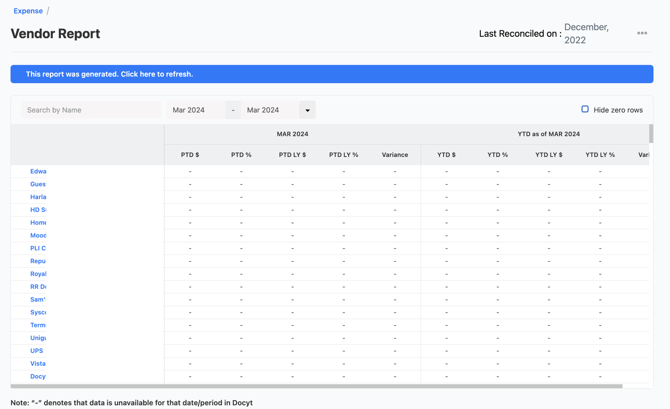Focus the Search by Name field

[x=91, y=110]
